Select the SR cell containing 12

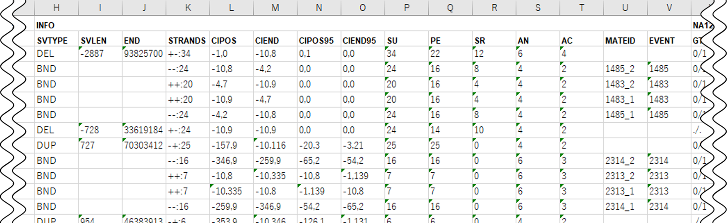tap(479, 54)
